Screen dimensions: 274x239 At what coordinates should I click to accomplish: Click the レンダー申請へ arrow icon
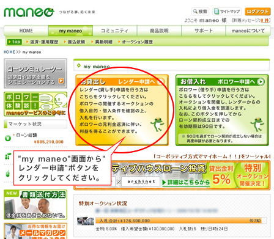pyautogui.click(x=161, y=81)
